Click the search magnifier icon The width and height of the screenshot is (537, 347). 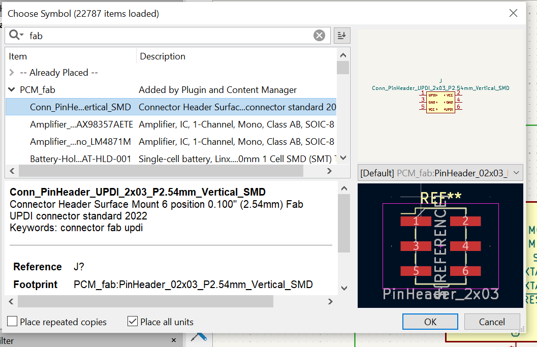tap(15, 35)
